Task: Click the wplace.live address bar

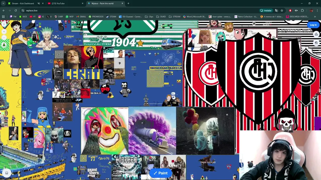Action: pyautogui.click(x=140, y=10)
